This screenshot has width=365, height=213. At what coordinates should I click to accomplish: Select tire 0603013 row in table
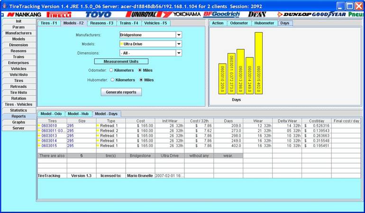click(49, 136)
